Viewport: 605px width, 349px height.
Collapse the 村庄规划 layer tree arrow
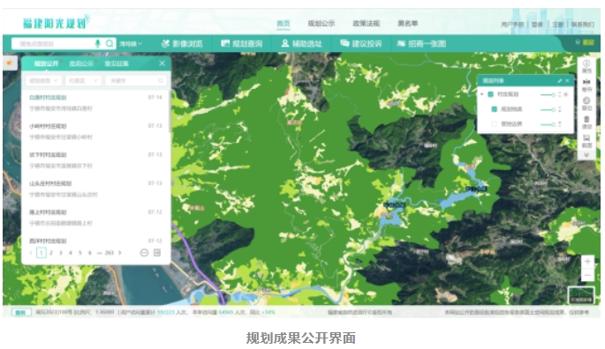482,94
